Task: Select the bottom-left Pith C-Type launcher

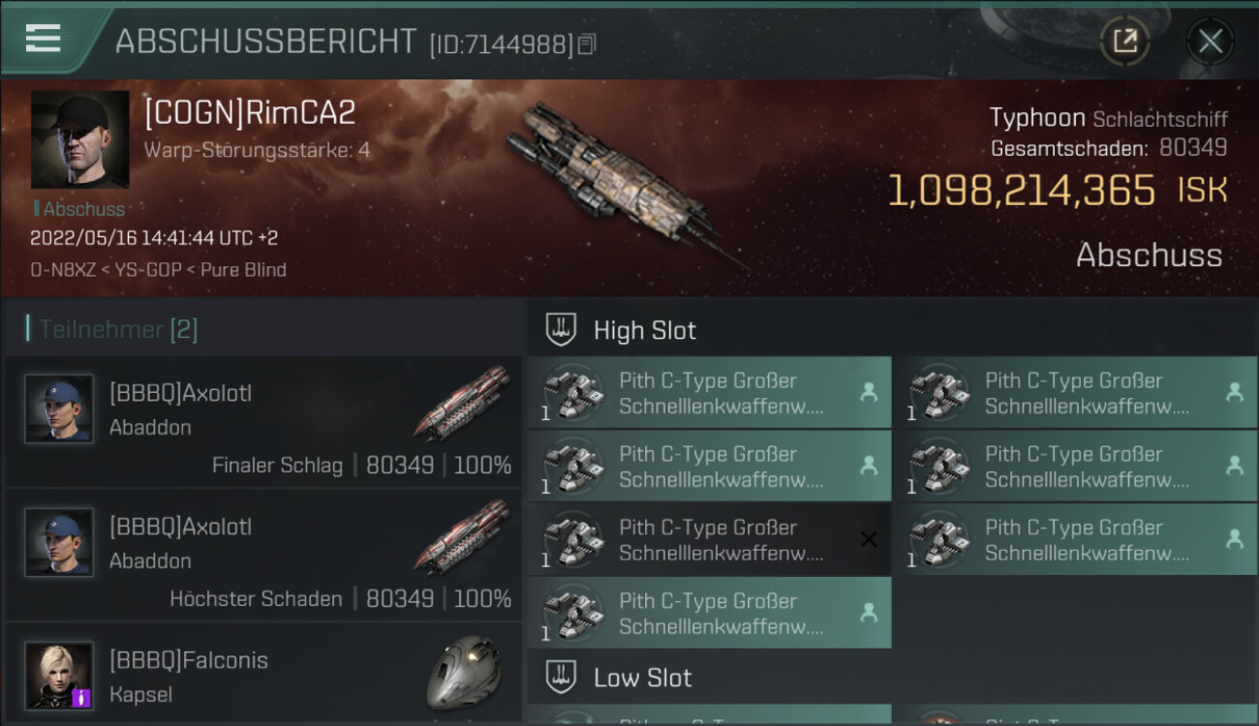Action: [709, 613]
